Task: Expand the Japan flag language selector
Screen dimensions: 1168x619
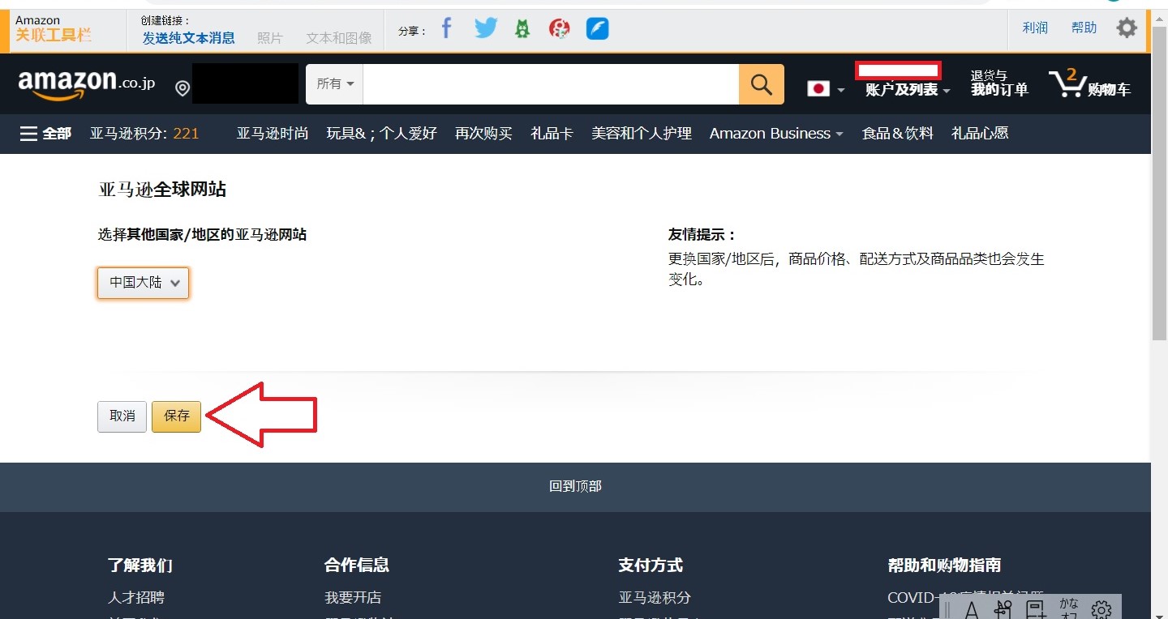Action: click(x=825, y=89)
